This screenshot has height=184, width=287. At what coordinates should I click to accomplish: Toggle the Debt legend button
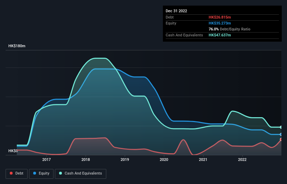pyautogui.click(x=17, y=174)
